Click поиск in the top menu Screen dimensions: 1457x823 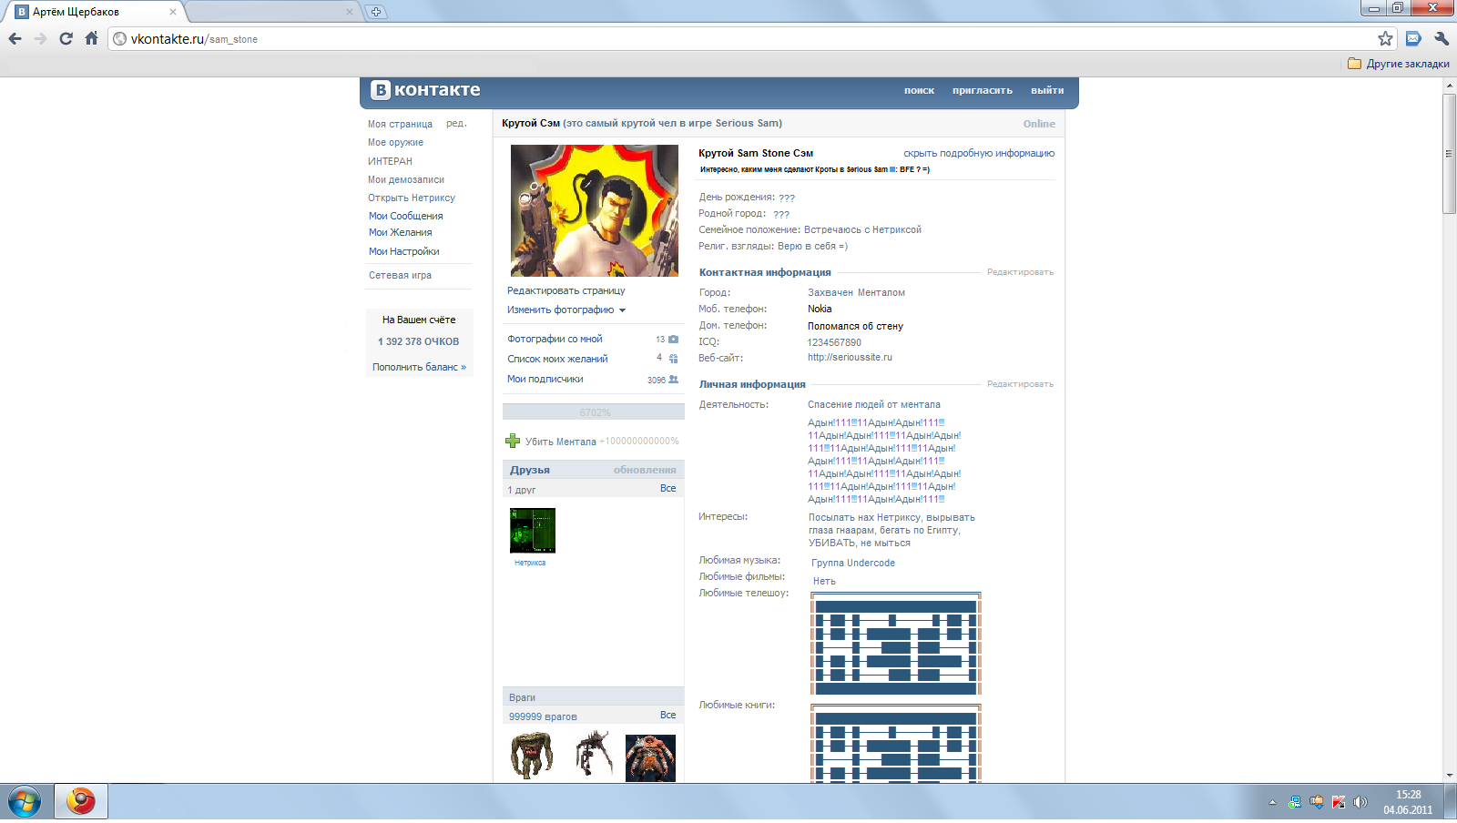coord(919,90)
